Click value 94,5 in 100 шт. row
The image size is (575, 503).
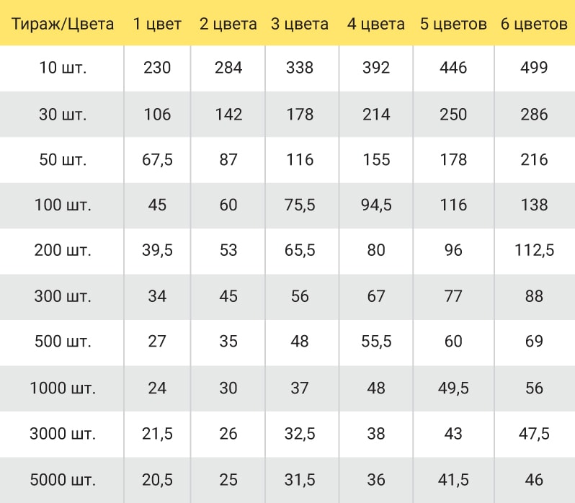[376, 205]
